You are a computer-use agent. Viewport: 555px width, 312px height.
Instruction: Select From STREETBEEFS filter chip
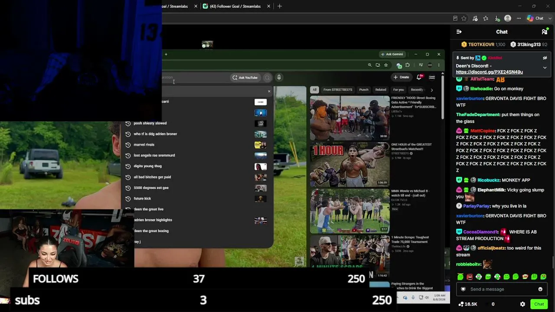(x=338, y=90)
